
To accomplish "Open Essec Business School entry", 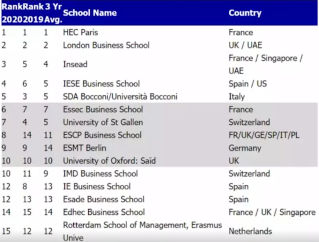I will click(x=103, y=109).
